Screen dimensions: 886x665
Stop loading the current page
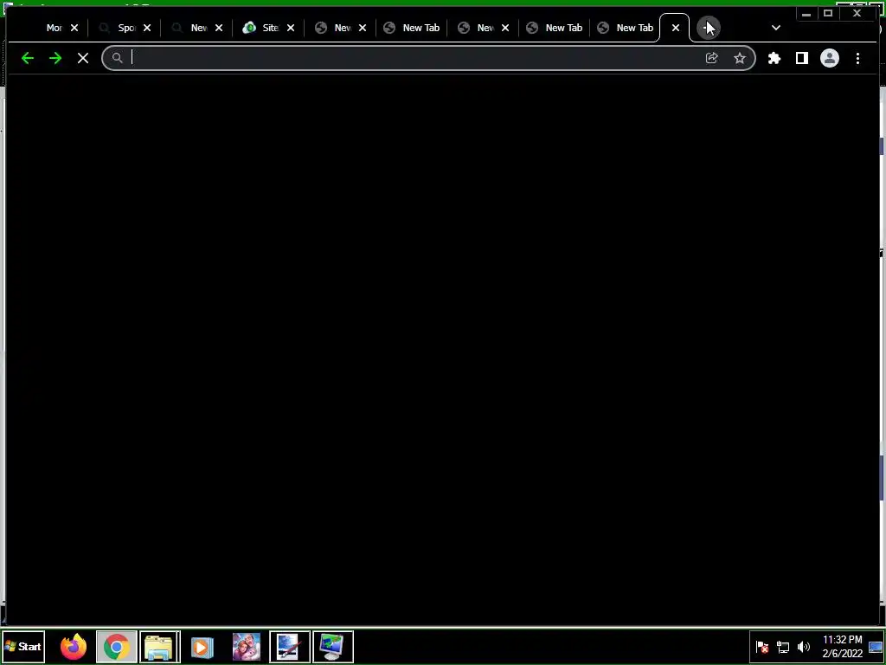tap(83, 58)
